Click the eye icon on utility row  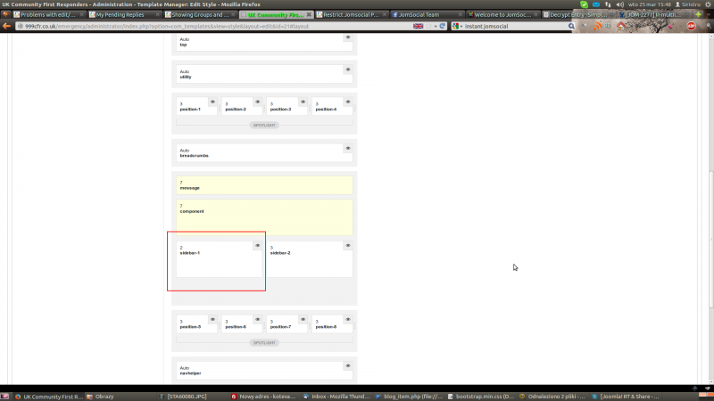coord(347,69)
